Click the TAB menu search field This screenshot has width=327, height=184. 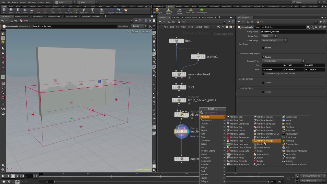tap(213, 113)
